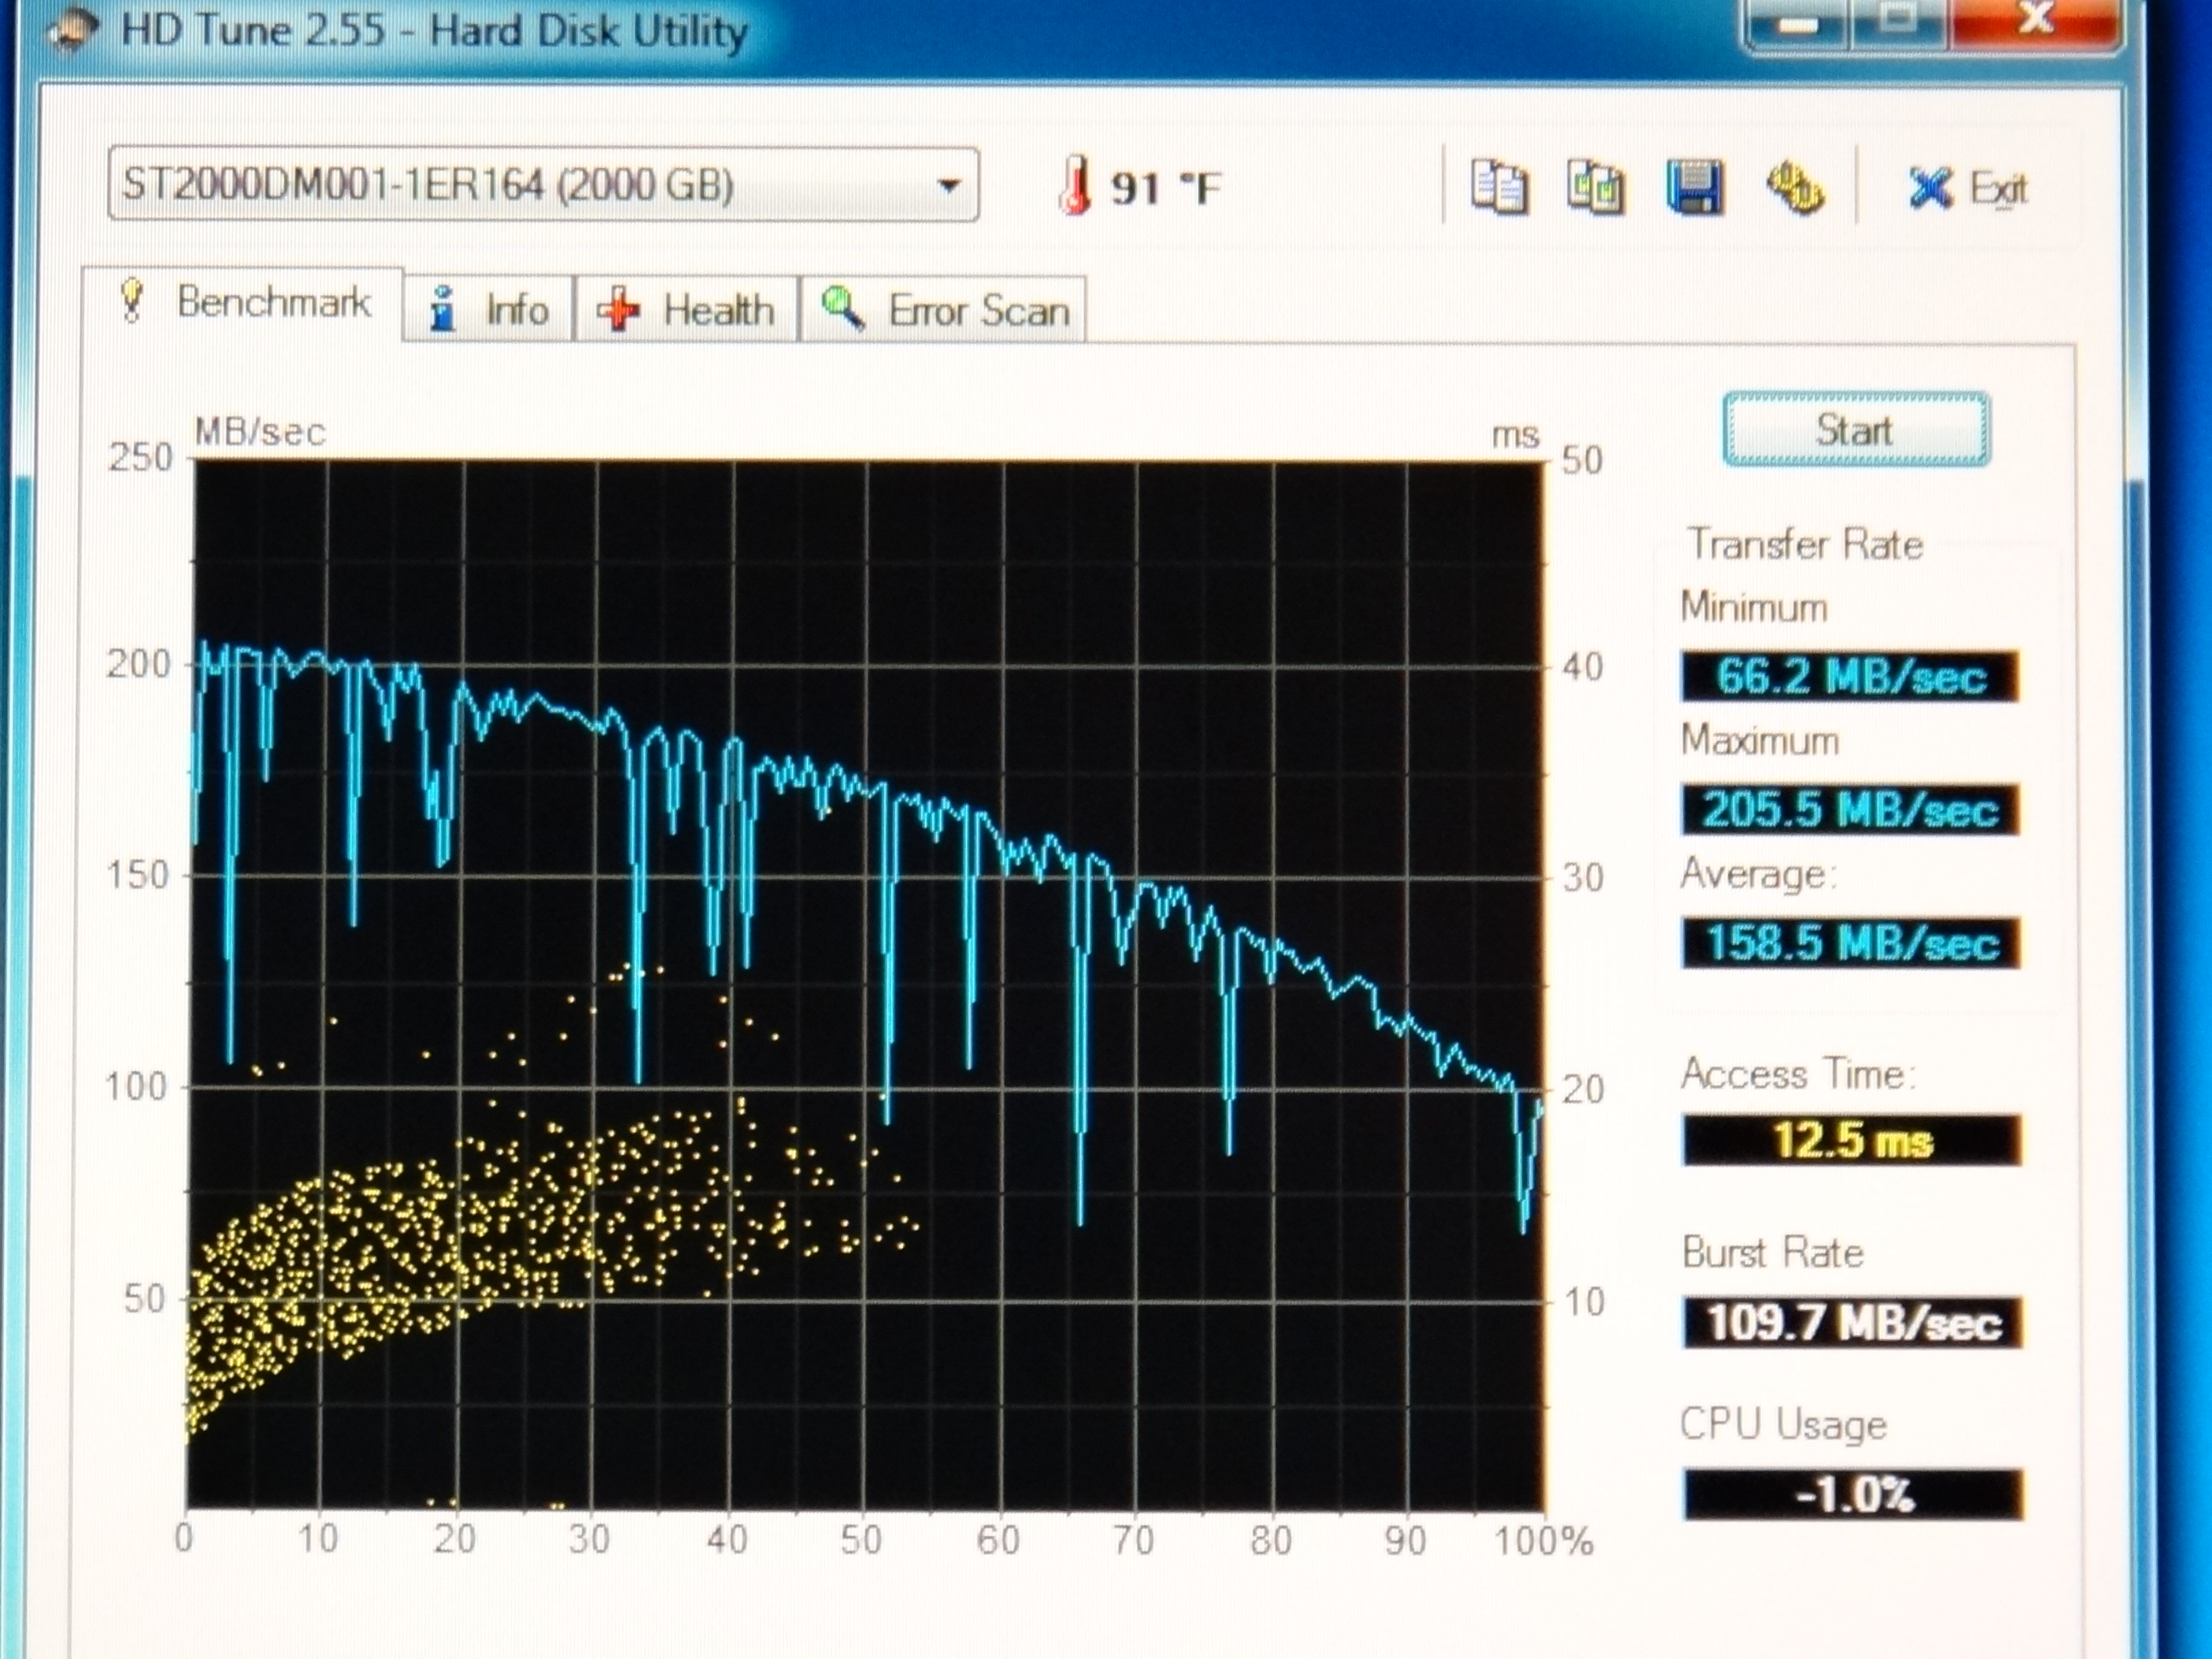Screen dimensions: 2212x1659
Task: Start the benchmark with the Start button
Action: (1856, 430)
